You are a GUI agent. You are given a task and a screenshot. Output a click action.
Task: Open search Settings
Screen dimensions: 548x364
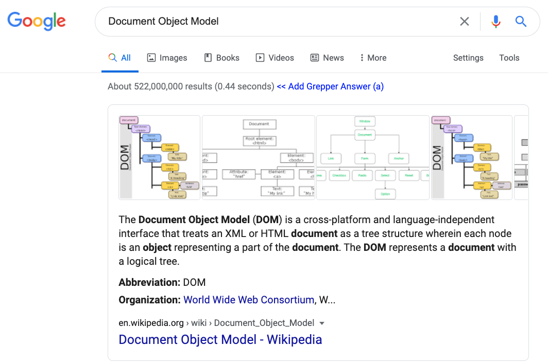468,58
